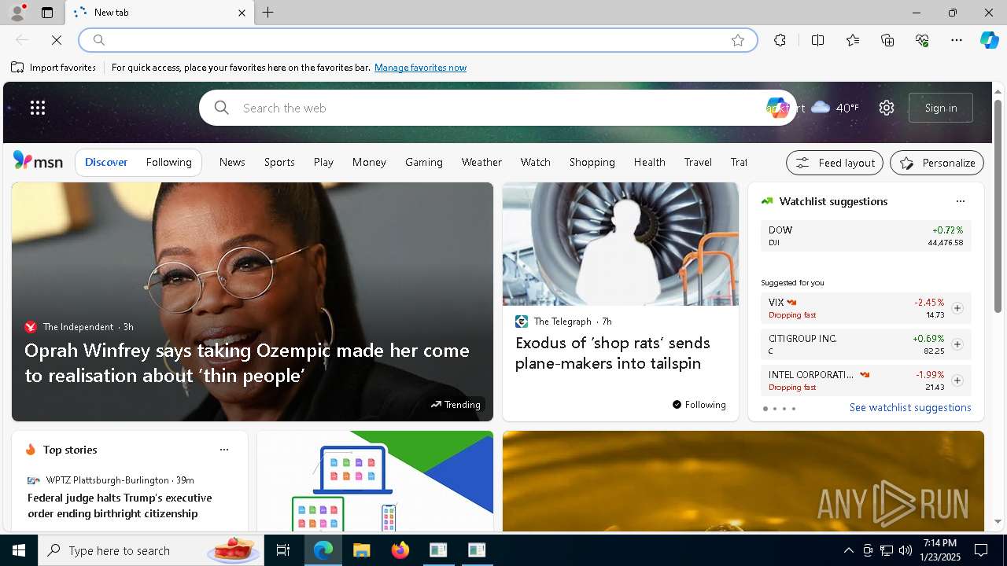This screenshot has width=1007, height=566.
Task: Click Import favorites button
Action: 53,68
